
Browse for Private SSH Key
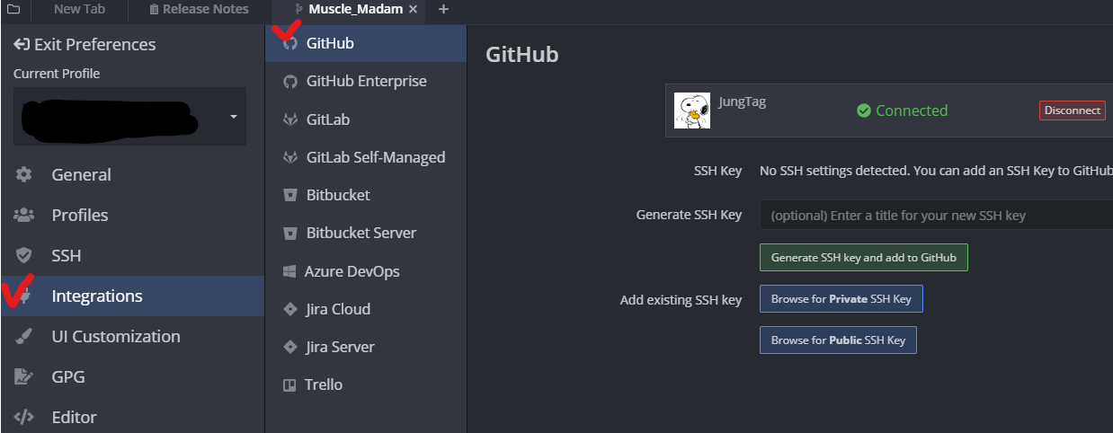coord(841,299)
